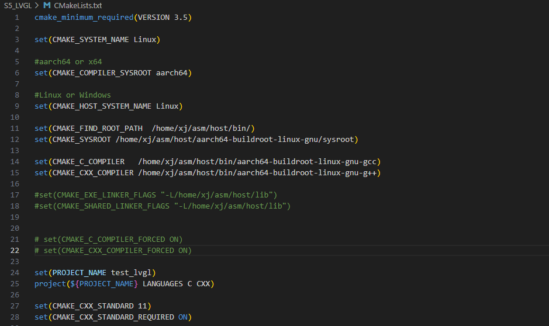Click line number 1 in the gutter
Viewport: 549px width, 326px height.
(16, 18)
